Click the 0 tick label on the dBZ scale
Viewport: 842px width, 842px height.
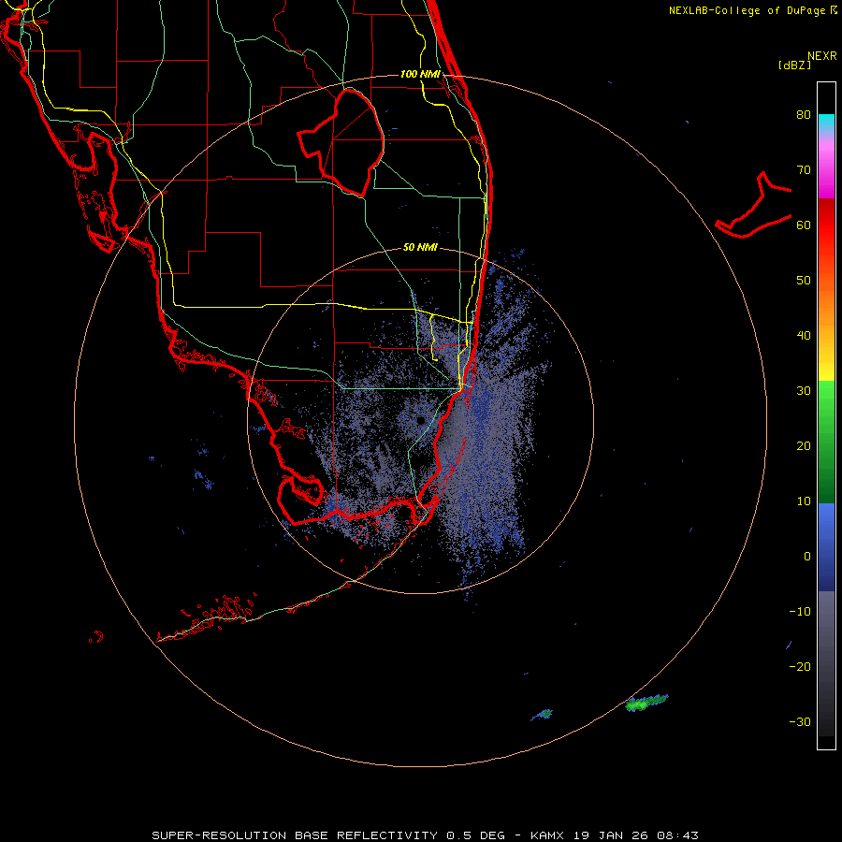pos(807,557)
